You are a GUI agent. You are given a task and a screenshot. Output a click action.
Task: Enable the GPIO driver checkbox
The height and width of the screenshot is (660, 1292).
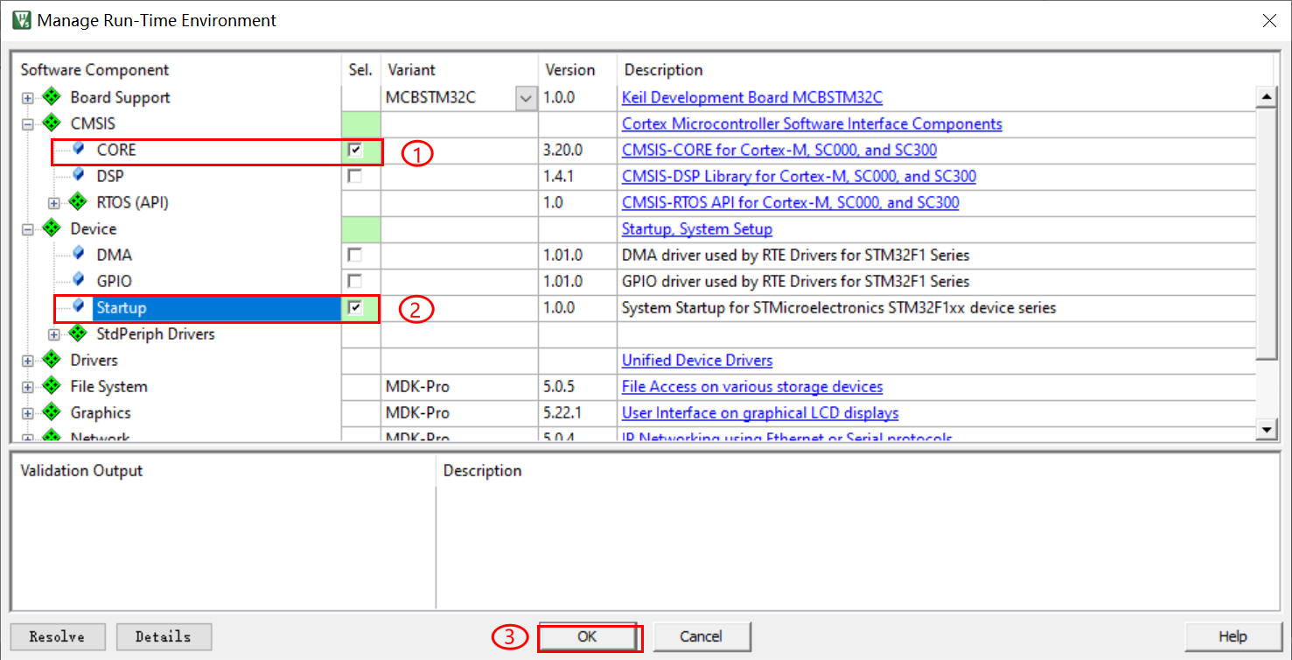coord(354,281)
